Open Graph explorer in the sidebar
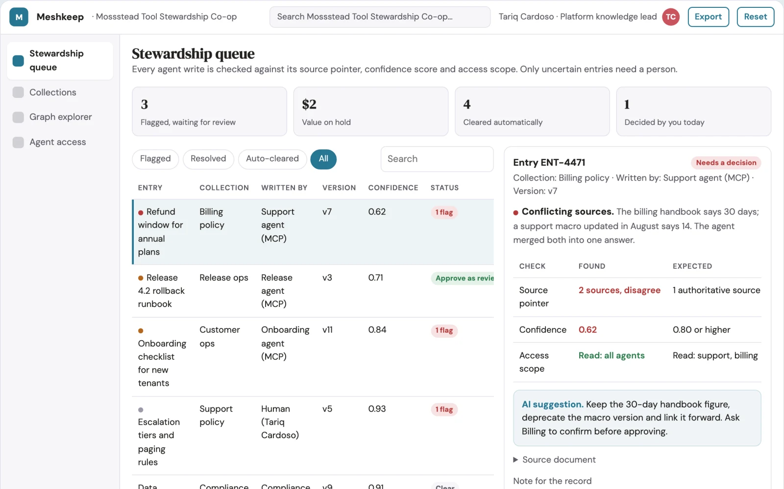The width and height of the screenshot is (784, 489). coord(60,117)
